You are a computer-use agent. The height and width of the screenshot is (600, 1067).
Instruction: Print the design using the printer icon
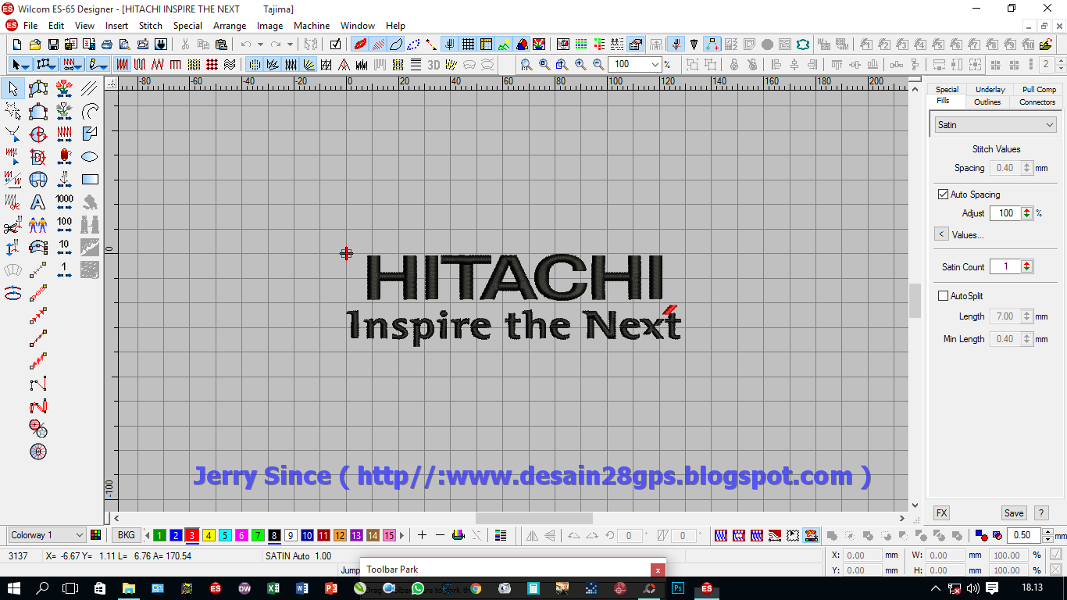pos(107,45)
